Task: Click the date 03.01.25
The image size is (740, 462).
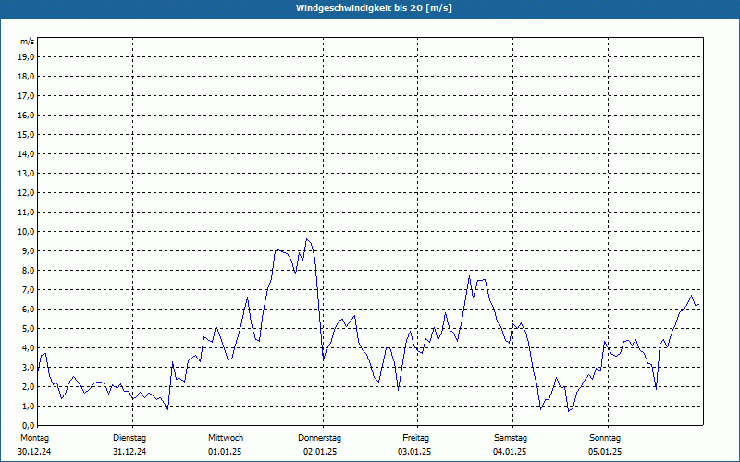Action: point(414,452)
